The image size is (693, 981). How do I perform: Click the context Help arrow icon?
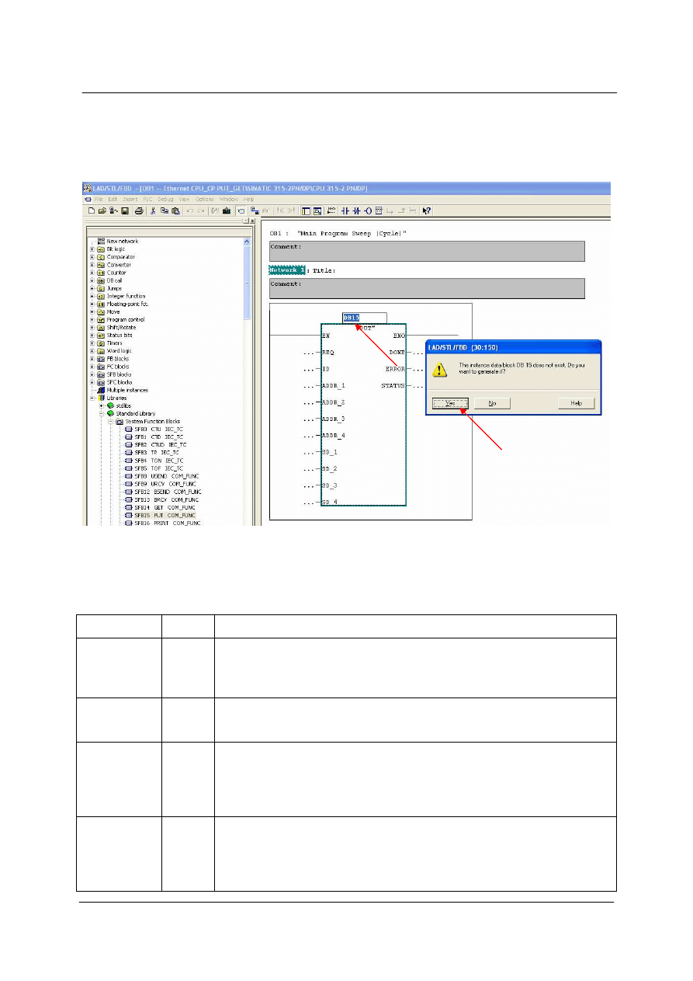click(426, 210)
